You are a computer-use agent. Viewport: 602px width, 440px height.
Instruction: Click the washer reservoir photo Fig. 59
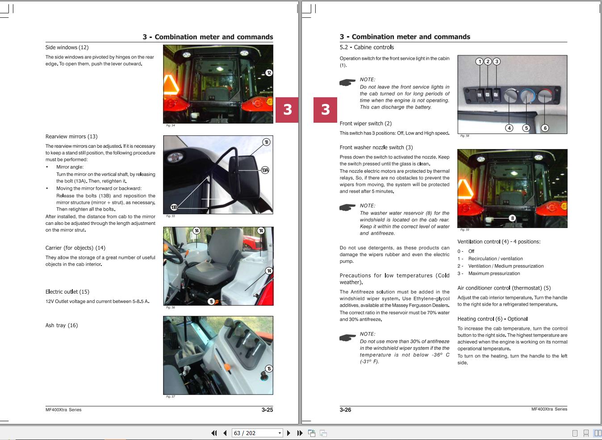(x=512, y=188)
